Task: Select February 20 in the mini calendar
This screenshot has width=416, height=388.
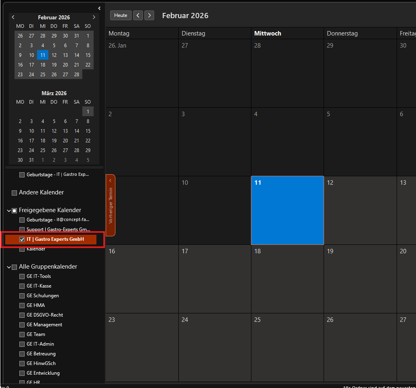Action: pos(65,65)
